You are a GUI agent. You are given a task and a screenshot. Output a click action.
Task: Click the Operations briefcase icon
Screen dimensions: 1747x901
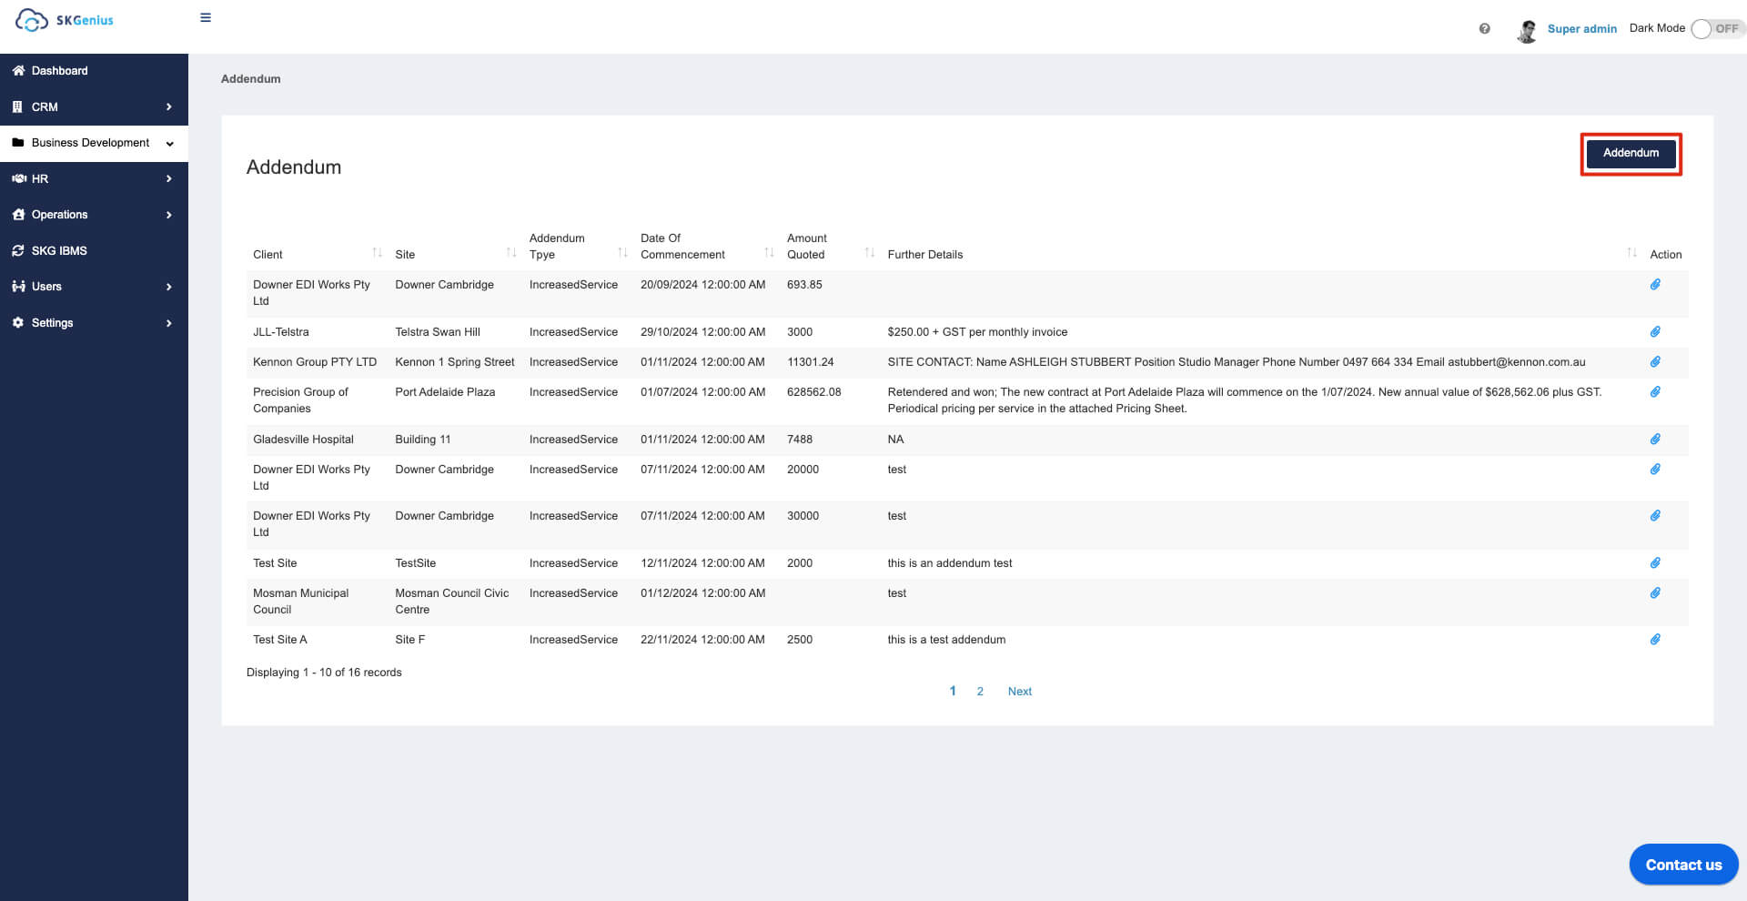click(x=18, y=214)
